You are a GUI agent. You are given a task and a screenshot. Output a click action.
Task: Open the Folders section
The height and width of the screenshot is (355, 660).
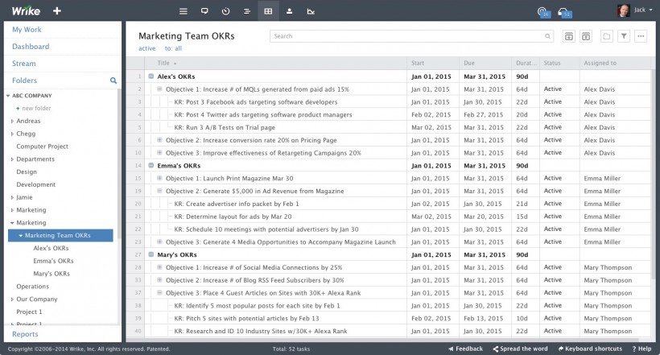[x=24, y=80]
